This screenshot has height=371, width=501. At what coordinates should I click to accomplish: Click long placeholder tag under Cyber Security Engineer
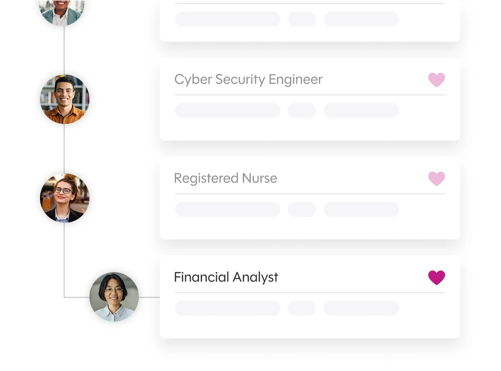(227, 111)
